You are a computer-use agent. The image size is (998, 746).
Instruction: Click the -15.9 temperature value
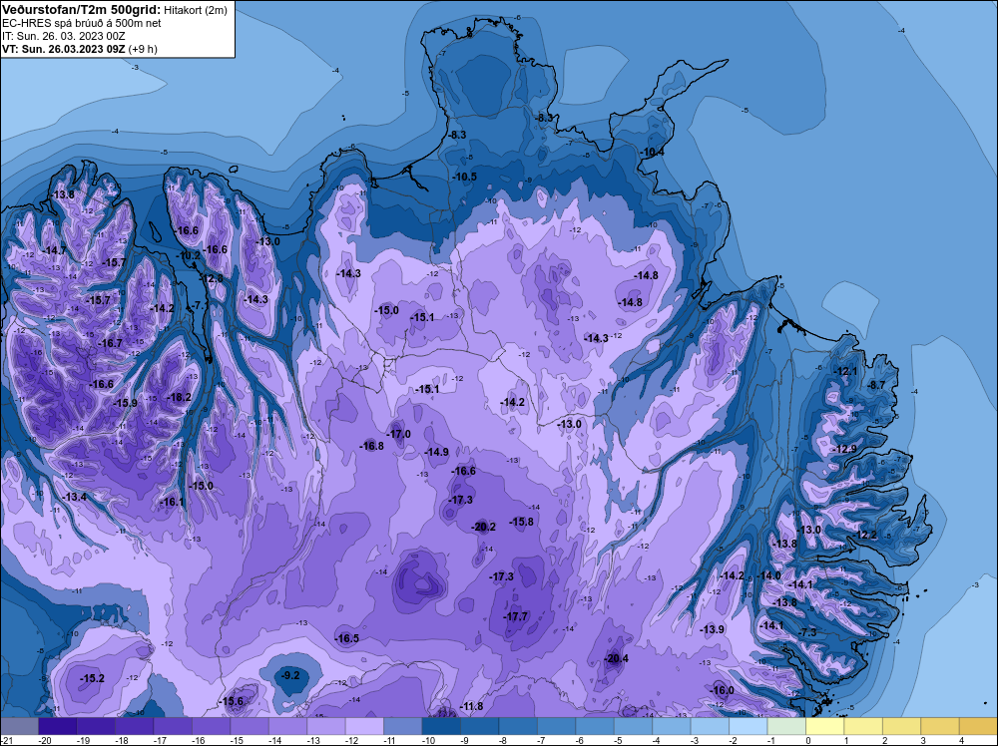click(x=125, y=403)
